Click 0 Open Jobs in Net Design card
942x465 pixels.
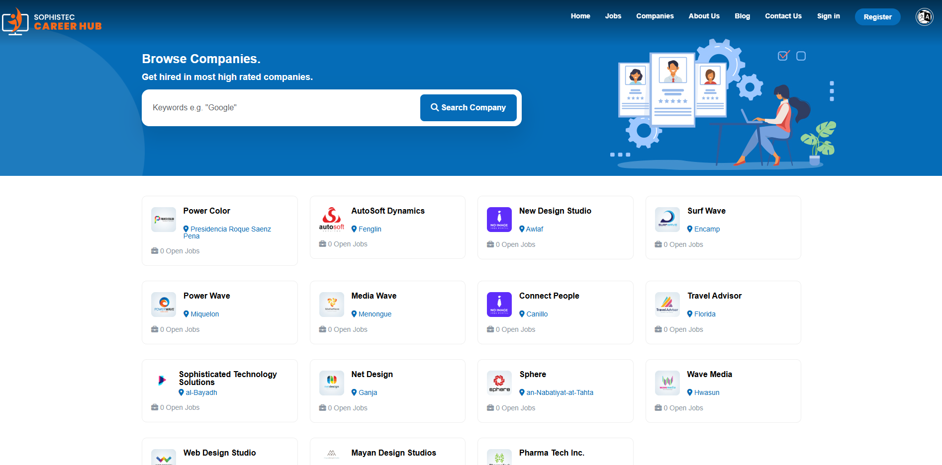[x=348, y=408]
